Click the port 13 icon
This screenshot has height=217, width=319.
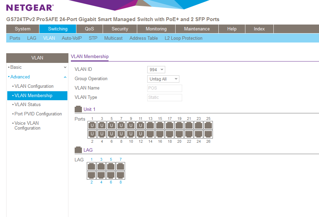[x=150, y=125]
